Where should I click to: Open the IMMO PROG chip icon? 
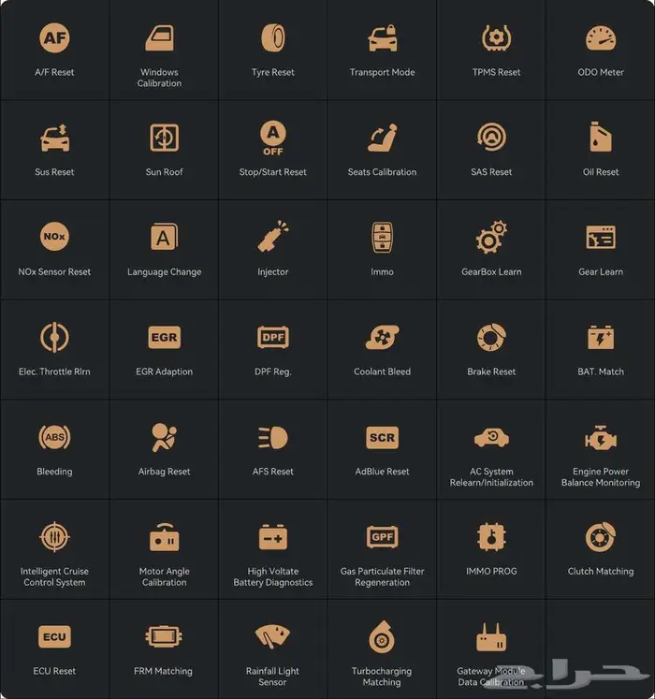coord(491,537)
